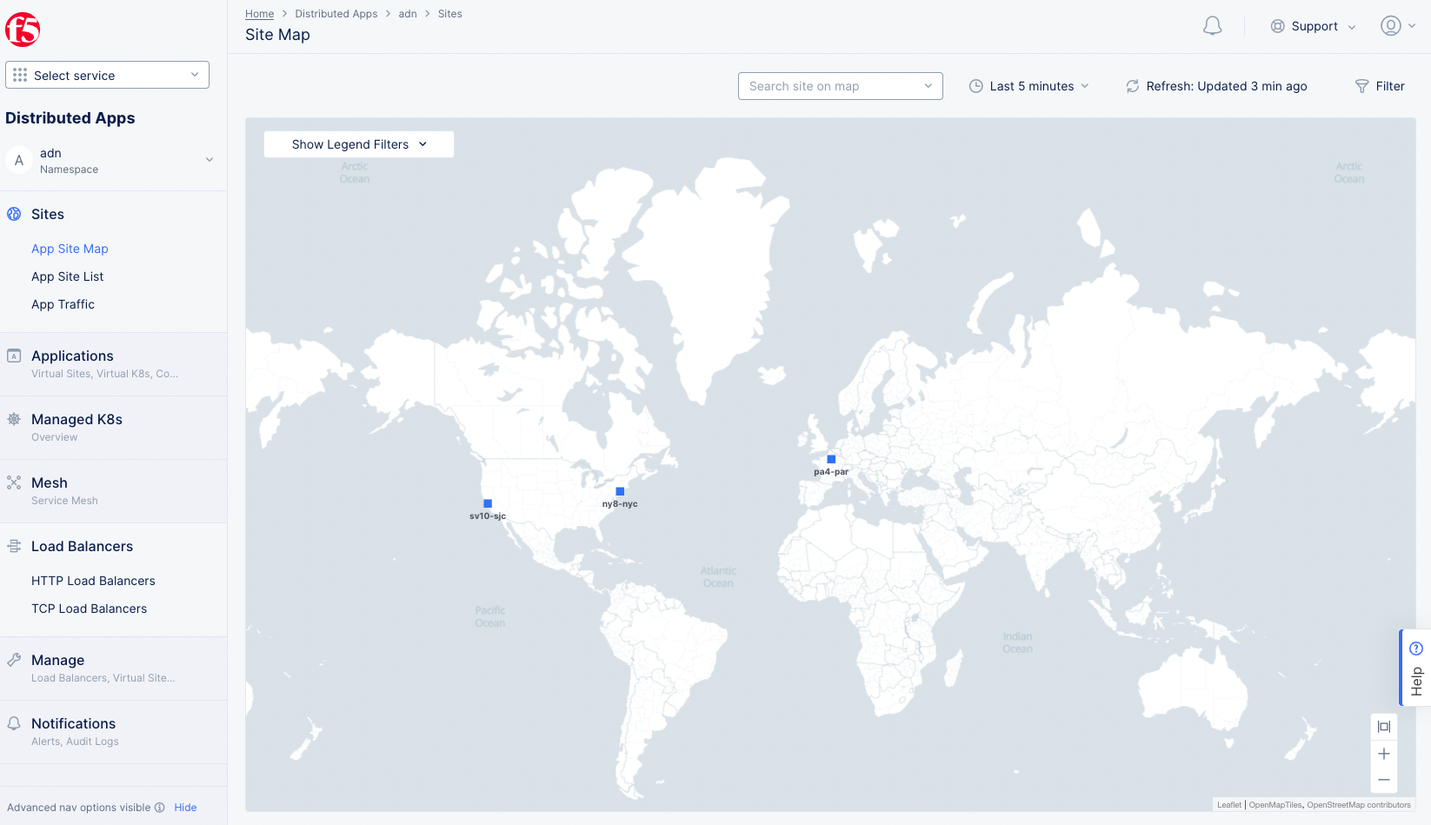This screenshot has height=825, width=1431.
Task: Open the Last 5 minutes time range dropdown
Action: tap(1030, 86)
